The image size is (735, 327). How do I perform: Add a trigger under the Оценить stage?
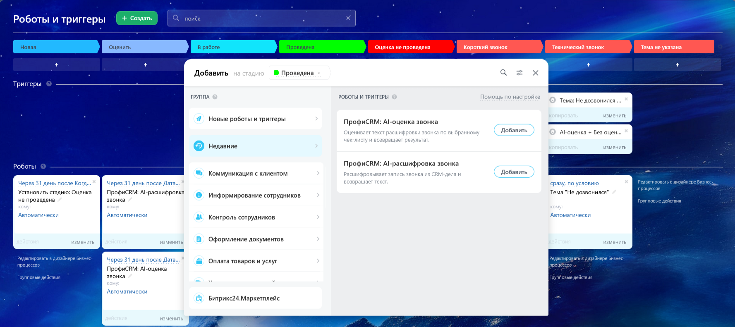coord(146,64)
